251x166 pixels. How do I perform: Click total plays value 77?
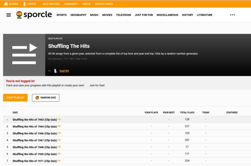click(x=187, y=147)
